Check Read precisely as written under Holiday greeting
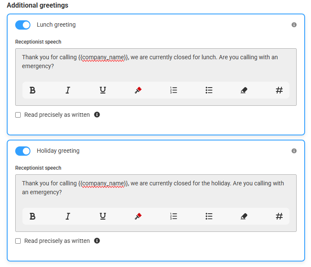This screenshot has height=267, width=311. pyautogui.click(x=18, y=241)
